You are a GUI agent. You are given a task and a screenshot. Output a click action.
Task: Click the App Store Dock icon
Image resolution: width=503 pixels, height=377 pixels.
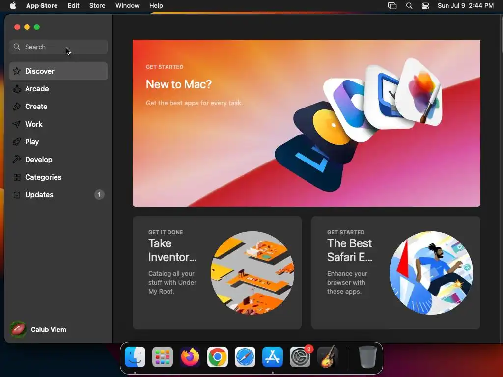(x=273, y=357)
